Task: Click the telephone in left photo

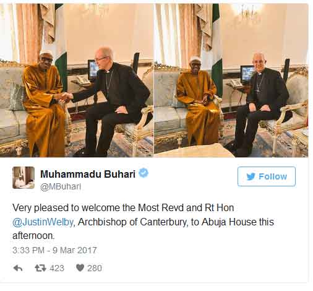Action: pyautogui.click(x=81, y=80)
